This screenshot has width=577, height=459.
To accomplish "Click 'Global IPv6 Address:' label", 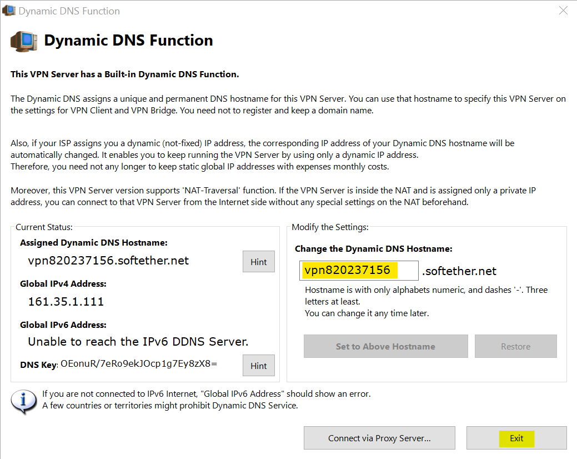I will [63, 325].
